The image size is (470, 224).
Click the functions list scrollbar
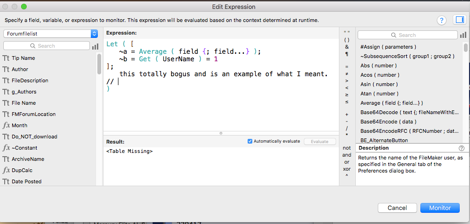465,48
